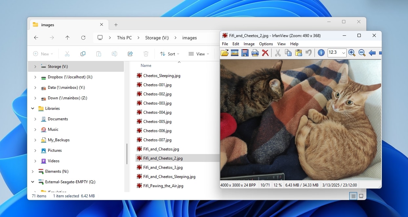Open the zoom percentage combo box showing 12.3
This screenshot has height=217, width=408.
pos(337,53)
